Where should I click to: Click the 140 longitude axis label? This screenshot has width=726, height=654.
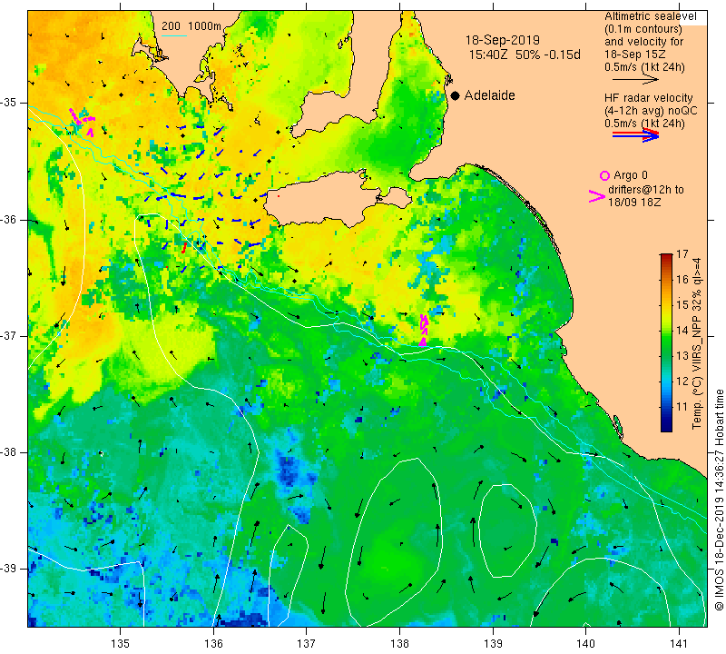(x=586, y=644)
